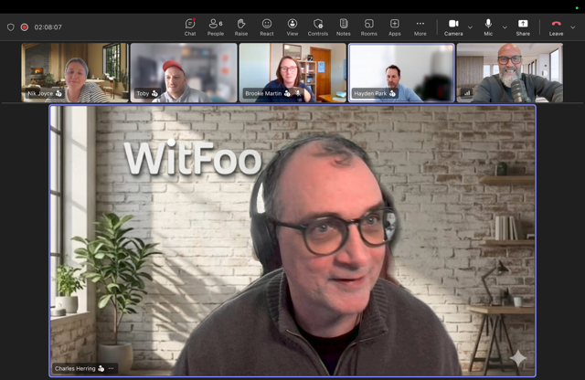
Task: Click the meeting timer 02:08:07
Action: (x=48, y=27)
